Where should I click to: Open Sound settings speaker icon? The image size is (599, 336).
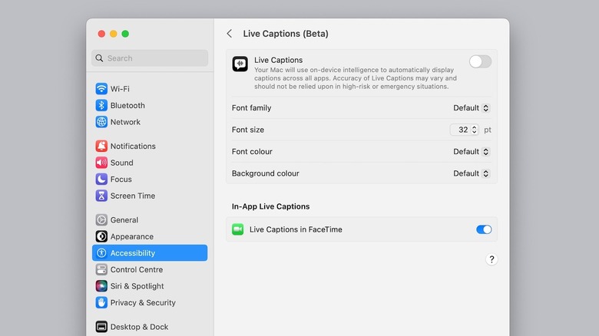coord(101,163)
